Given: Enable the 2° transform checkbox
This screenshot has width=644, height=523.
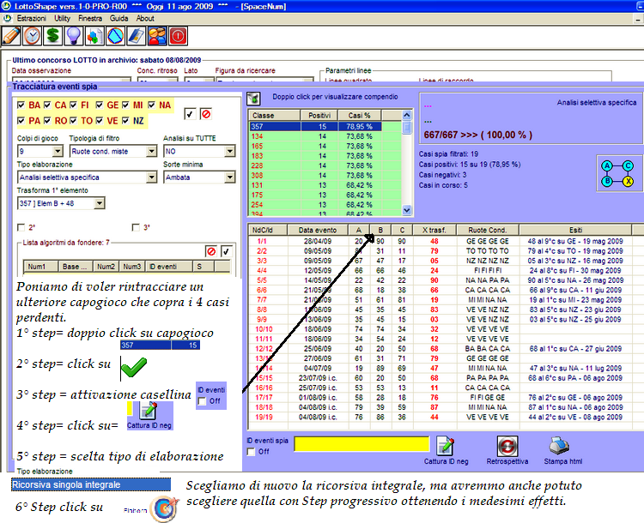Looking at the screenshot, I should coord(21,227).
